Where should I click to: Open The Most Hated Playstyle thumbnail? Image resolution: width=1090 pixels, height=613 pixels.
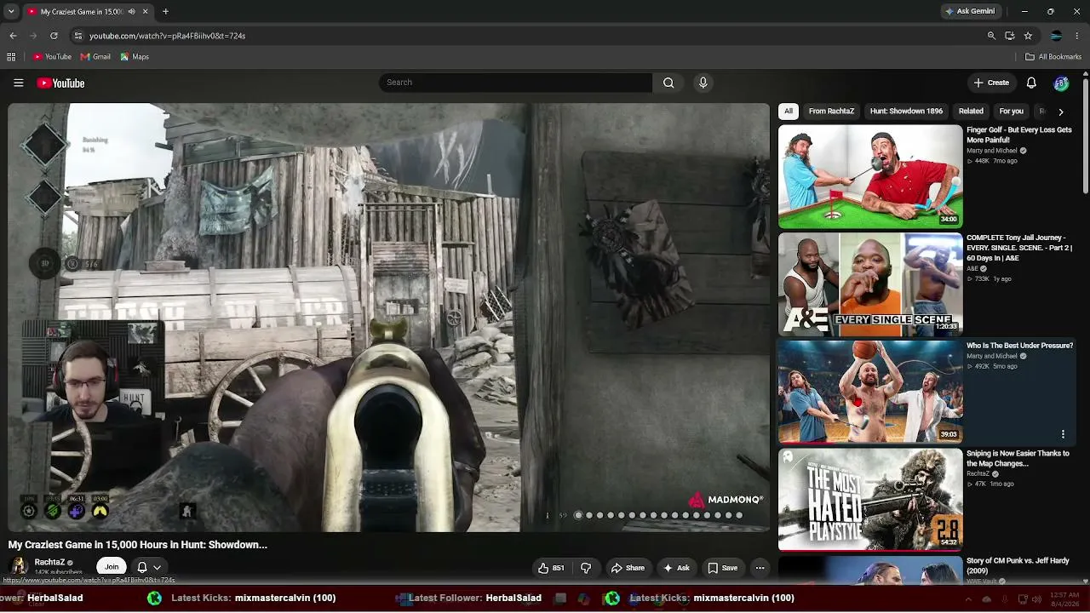[870, 500]
